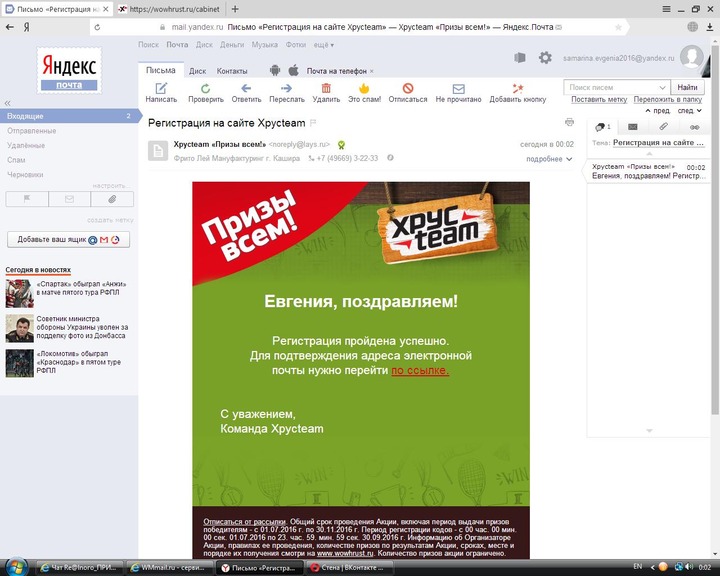Click Отписаться от рассылки link

pyautogui.click(x=245, y=522)
